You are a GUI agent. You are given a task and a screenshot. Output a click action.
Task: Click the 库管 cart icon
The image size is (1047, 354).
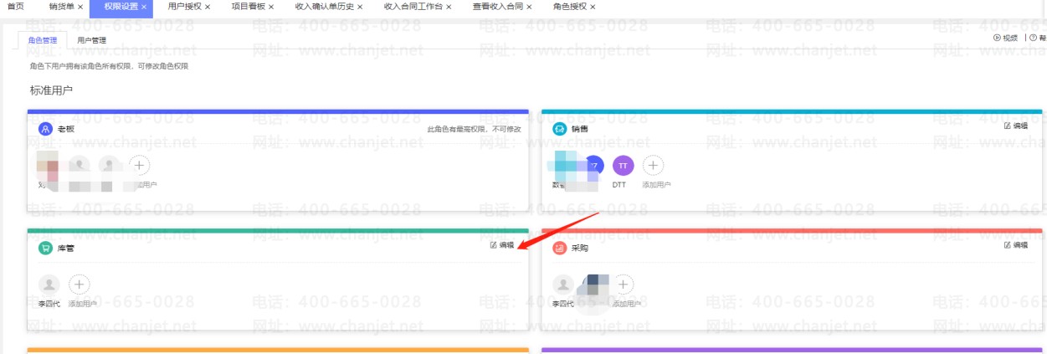[x=45, y=249]
